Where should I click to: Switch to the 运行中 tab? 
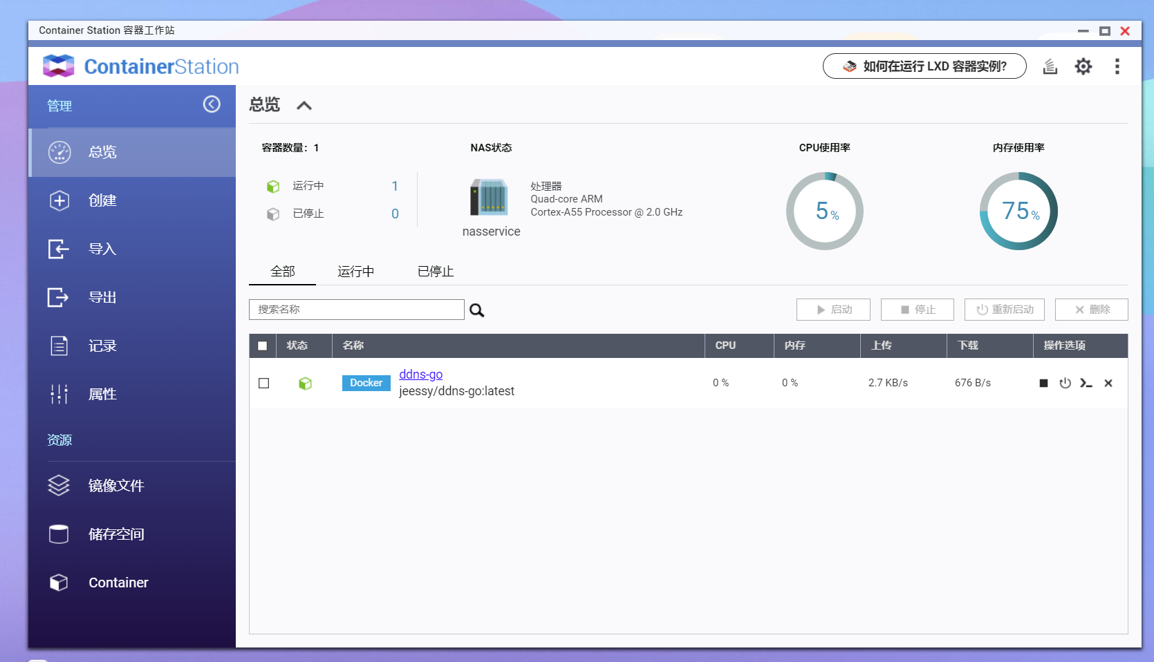(356, 272)
